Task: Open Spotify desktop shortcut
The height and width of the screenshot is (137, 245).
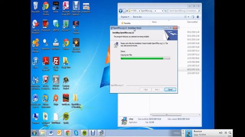Action: tap(66, 118)
